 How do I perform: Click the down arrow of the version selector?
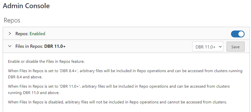[220, 47]
